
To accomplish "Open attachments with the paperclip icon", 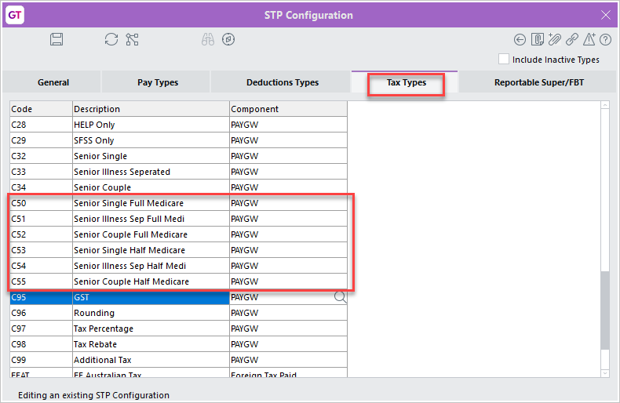I will coord(555,39).
